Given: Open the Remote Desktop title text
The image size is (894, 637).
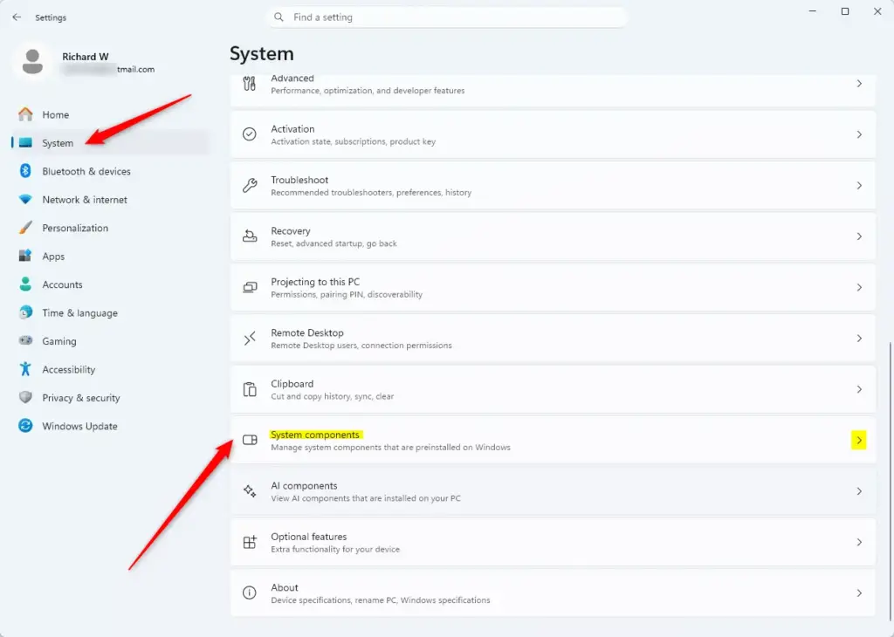Looking at the screenshot, I should (306, 332).
